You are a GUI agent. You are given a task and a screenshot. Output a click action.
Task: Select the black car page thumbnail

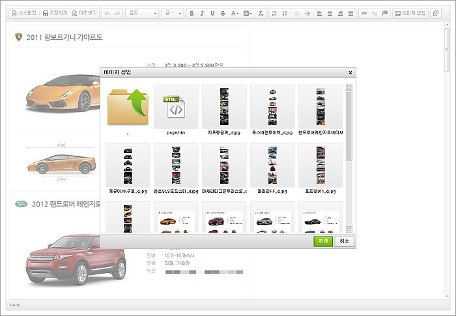[x=321, y=217]
